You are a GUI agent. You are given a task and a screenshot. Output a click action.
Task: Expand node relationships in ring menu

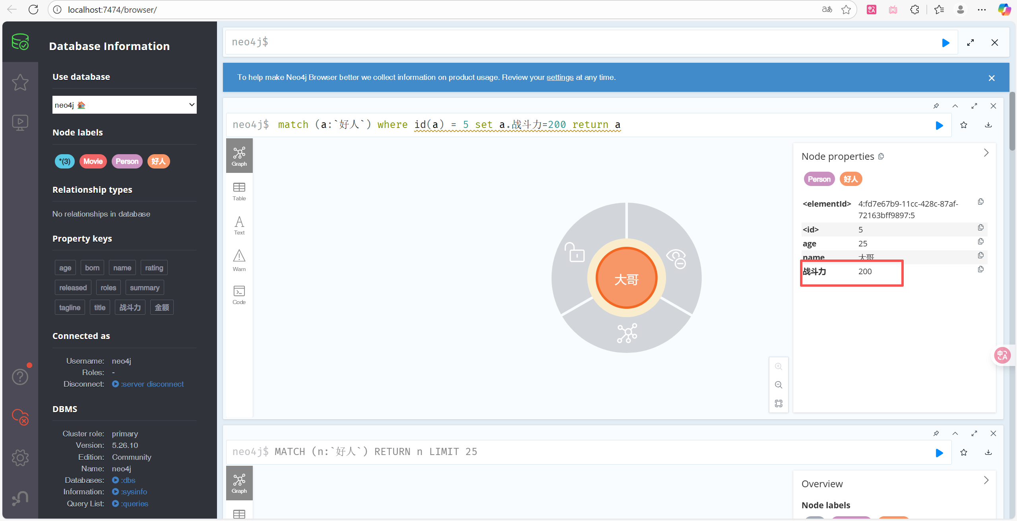627,333
